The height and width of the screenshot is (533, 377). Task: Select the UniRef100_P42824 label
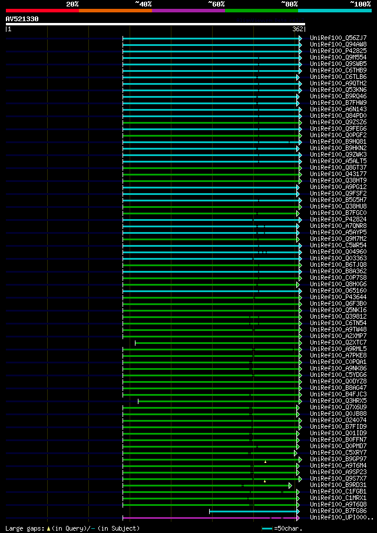(x=338, y=220)
